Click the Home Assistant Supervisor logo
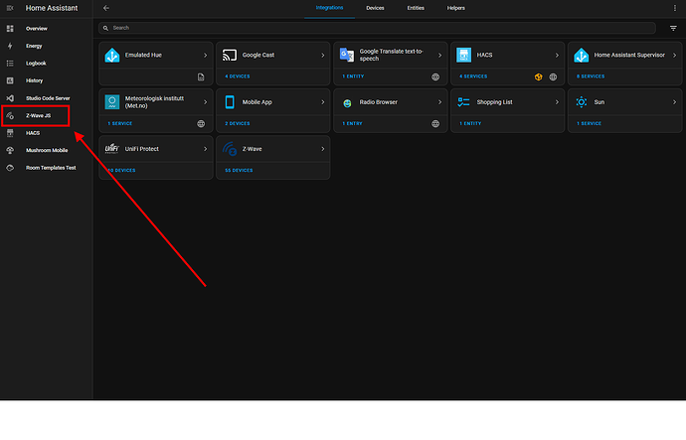Image resolution: width=686 pixels, height=440 pixels. (x=581, y=55)
